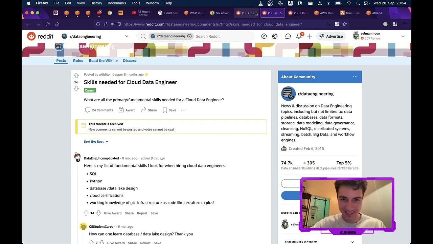Open macOS Spotlight search icon

coord(358,3)
